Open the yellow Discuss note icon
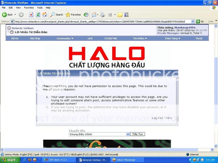218x163 pixels. (x=120, y=15)
